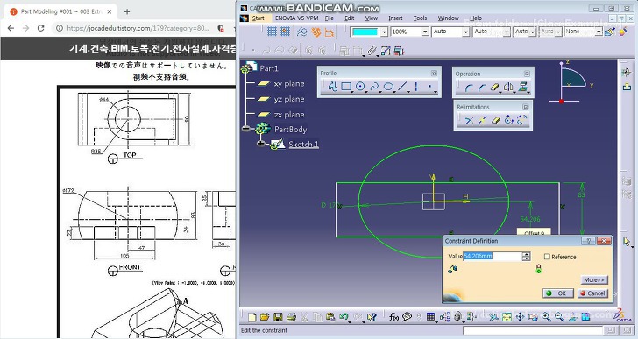Click the Pan view icon
Viewport: 638px width, 339px height.
point(520,317)
